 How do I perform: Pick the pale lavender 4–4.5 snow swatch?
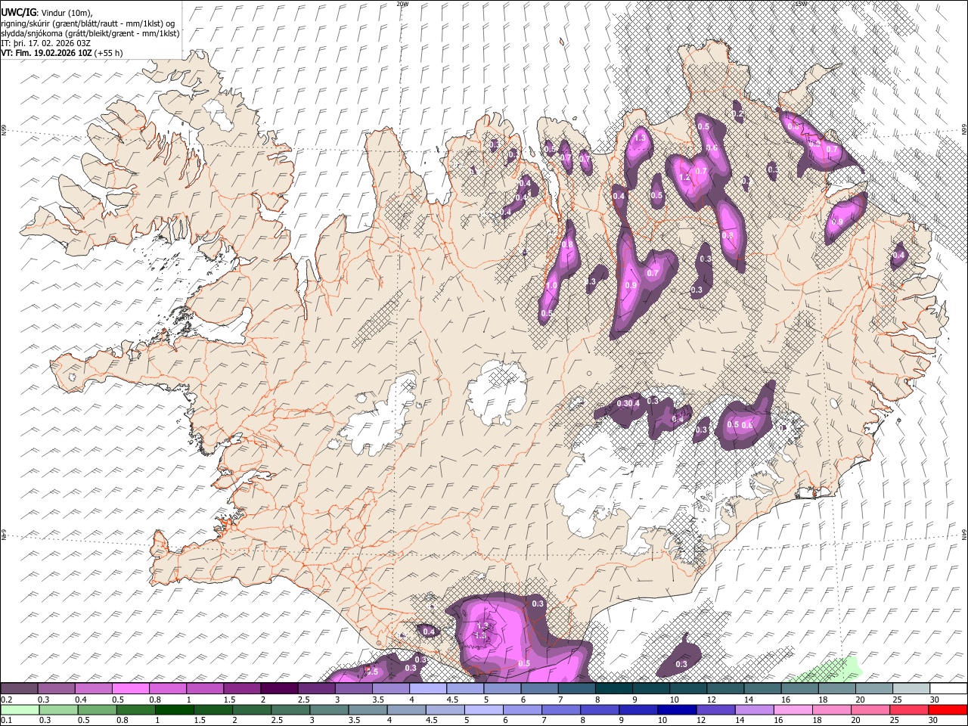click(x=428, y=689)
